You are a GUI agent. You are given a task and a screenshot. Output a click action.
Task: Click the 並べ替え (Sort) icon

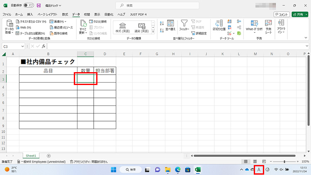[171, 26]
